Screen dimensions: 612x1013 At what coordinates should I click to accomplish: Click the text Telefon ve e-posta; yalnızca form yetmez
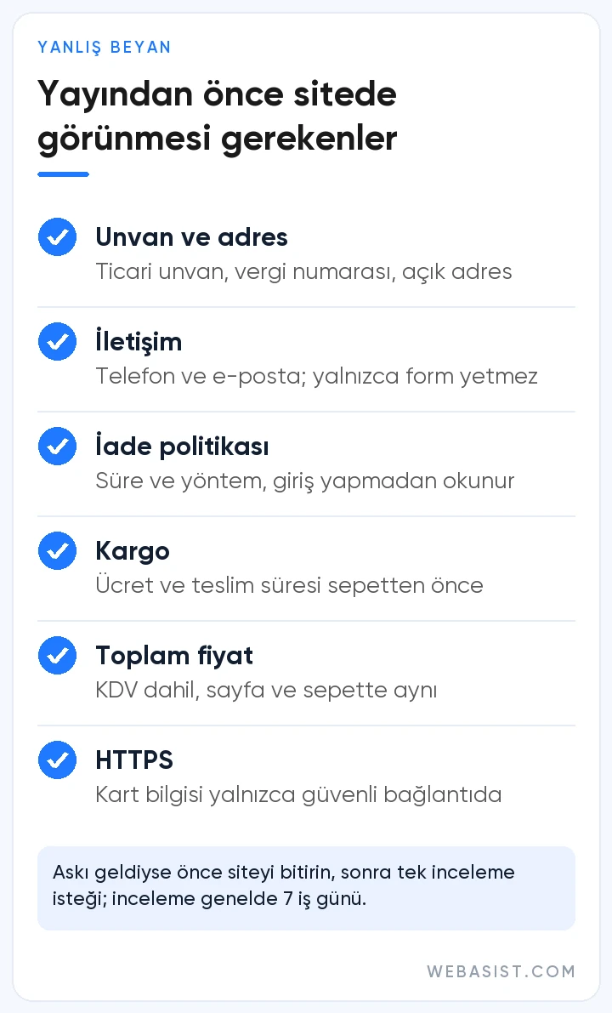(316, 377)
